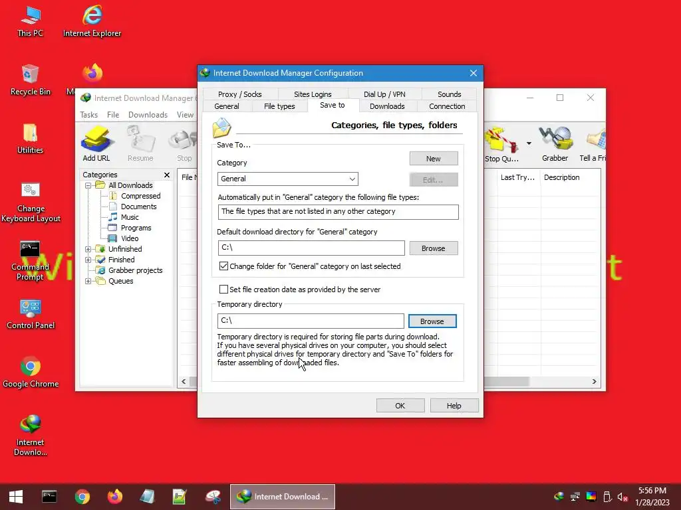The image size is (681, 510).
Task: Open Control Panel desktop icon
Action: pyautogui.click(x=31, y=314)
